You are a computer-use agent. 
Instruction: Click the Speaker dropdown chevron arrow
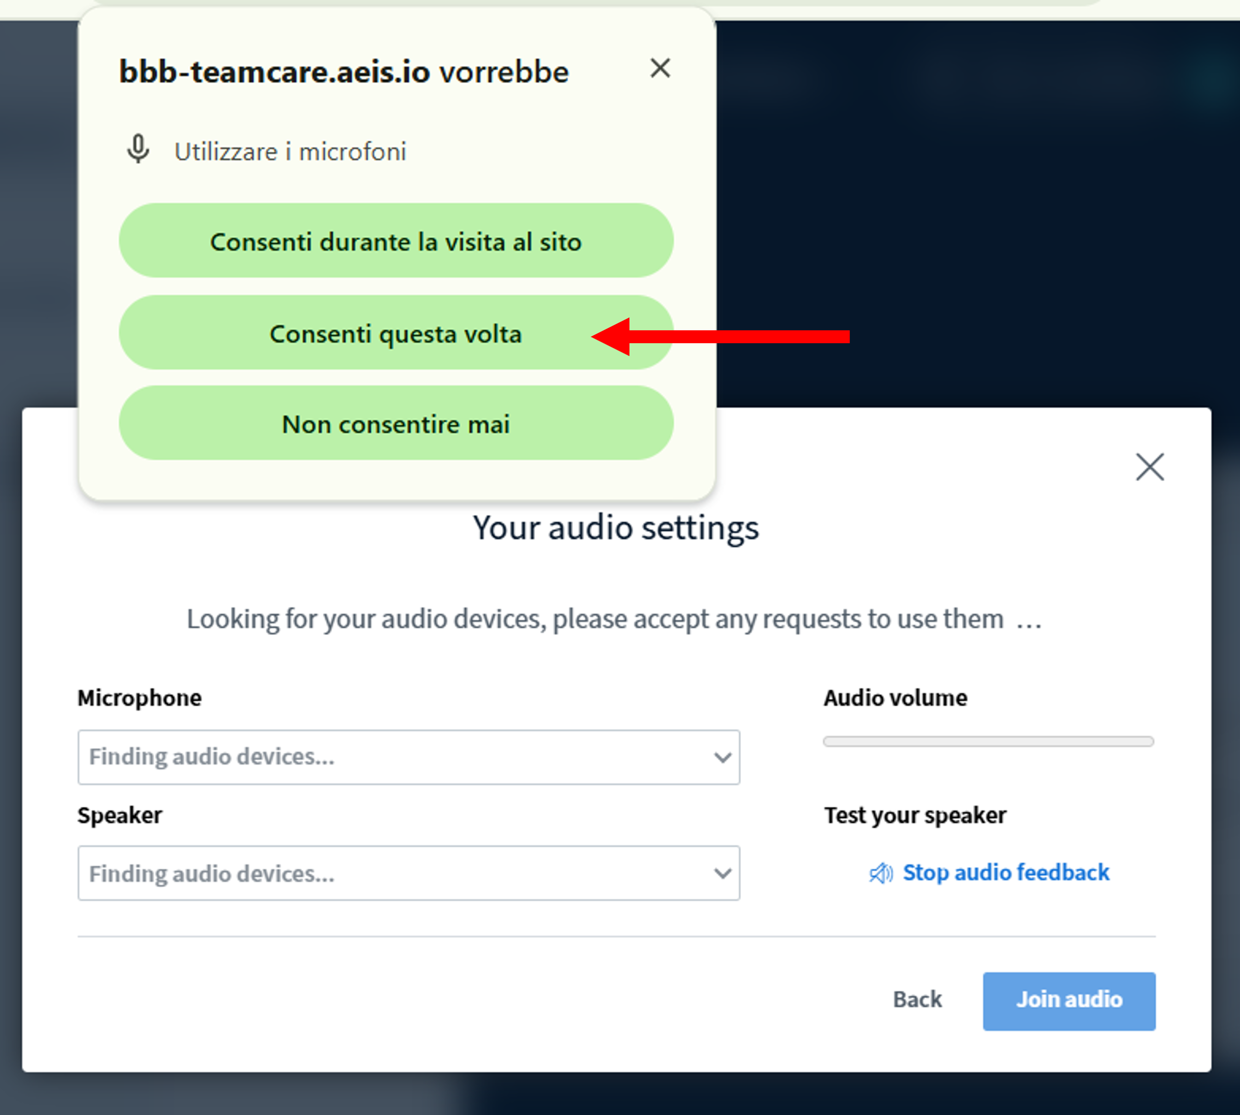(723, 873)
